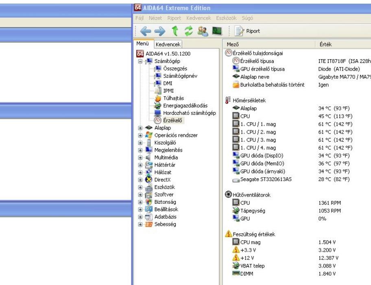Open the Fájl menu
Image resolution: width=371 pixels, height=285 pixels.
pyautogui.click(x=140, y=18)
